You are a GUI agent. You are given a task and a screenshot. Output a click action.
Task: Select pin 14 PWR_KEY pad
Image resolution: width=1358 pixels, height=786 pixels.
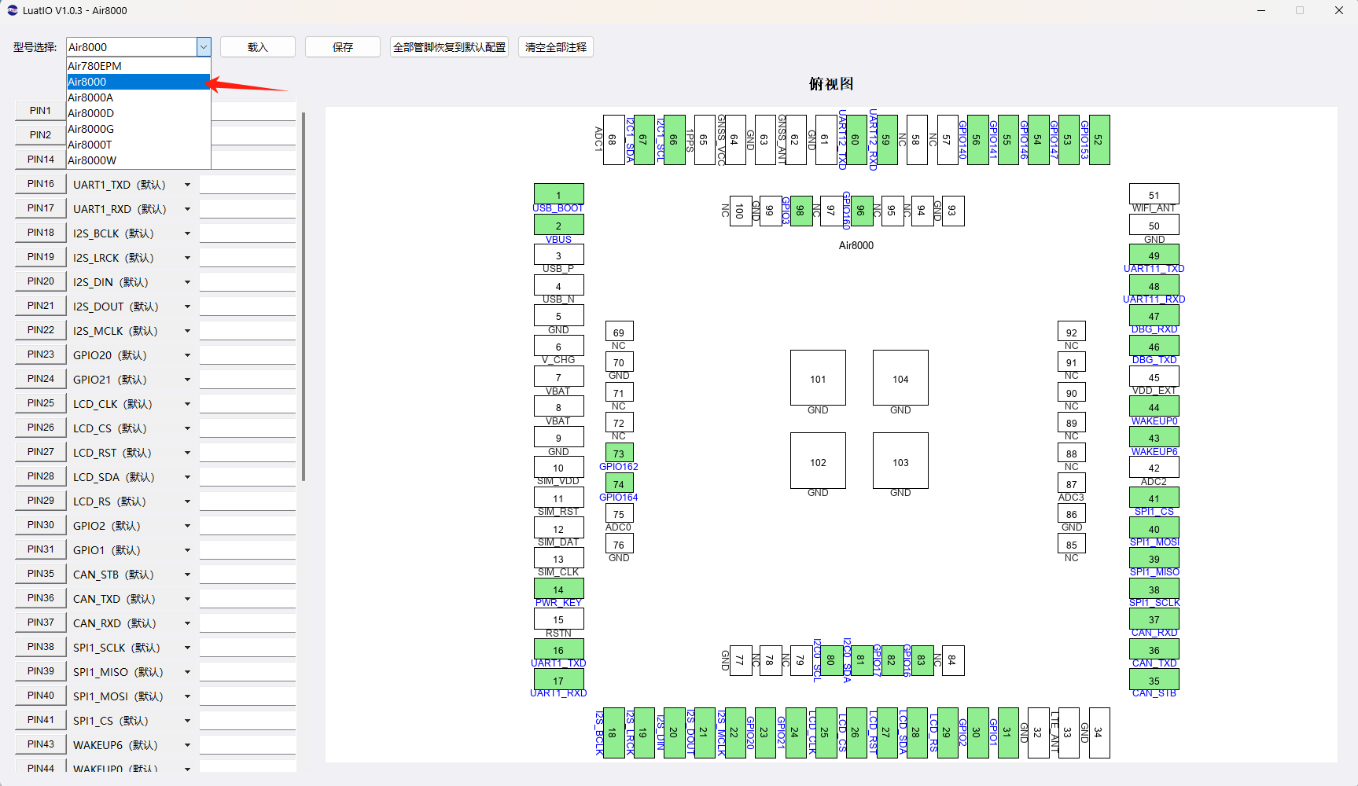(x=558, y=589)
